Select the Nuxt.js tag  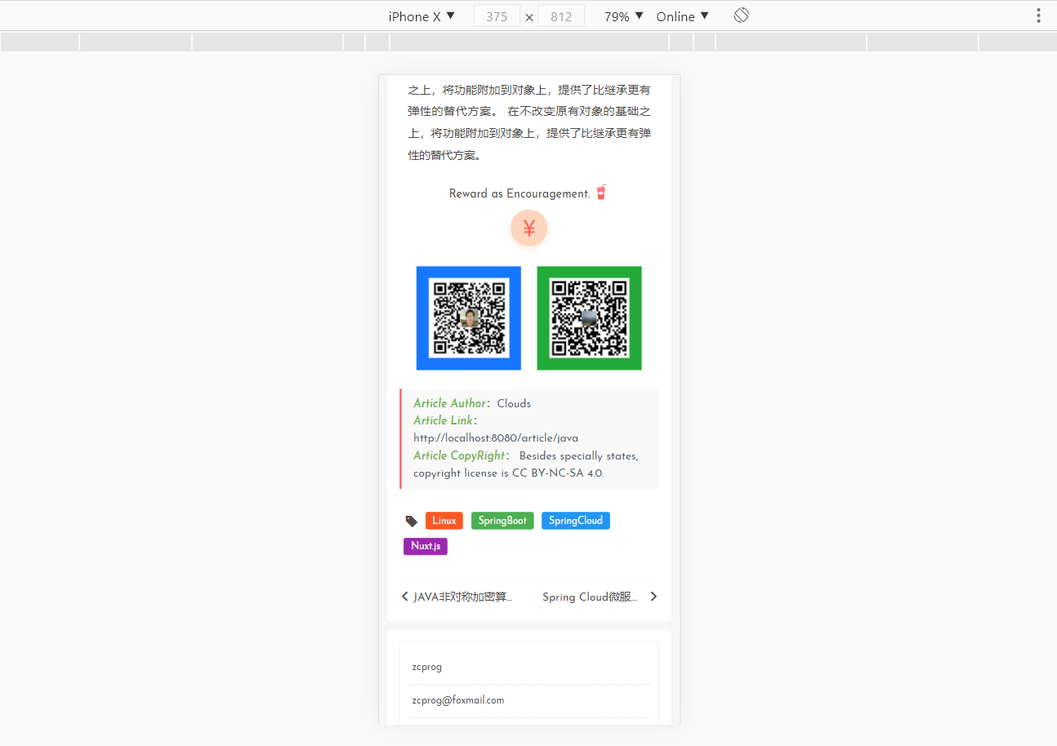pos(426,546)
